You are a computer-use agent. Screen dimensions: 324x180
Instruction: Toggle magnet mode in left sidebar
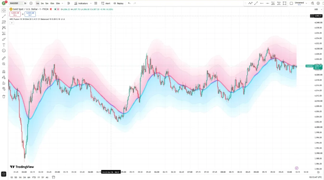[x=4, y=72]
